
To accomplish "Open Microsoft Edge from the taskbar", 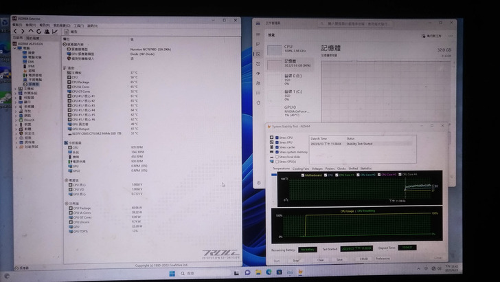I will (x=269, y=272).
